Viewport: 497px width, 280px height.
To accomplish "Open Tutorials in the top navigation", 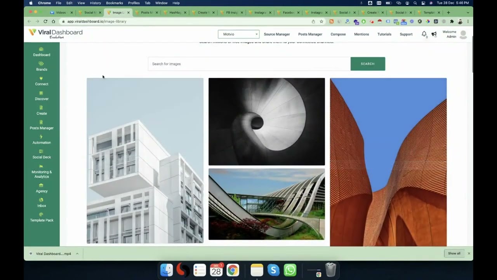I will (384, 34).
